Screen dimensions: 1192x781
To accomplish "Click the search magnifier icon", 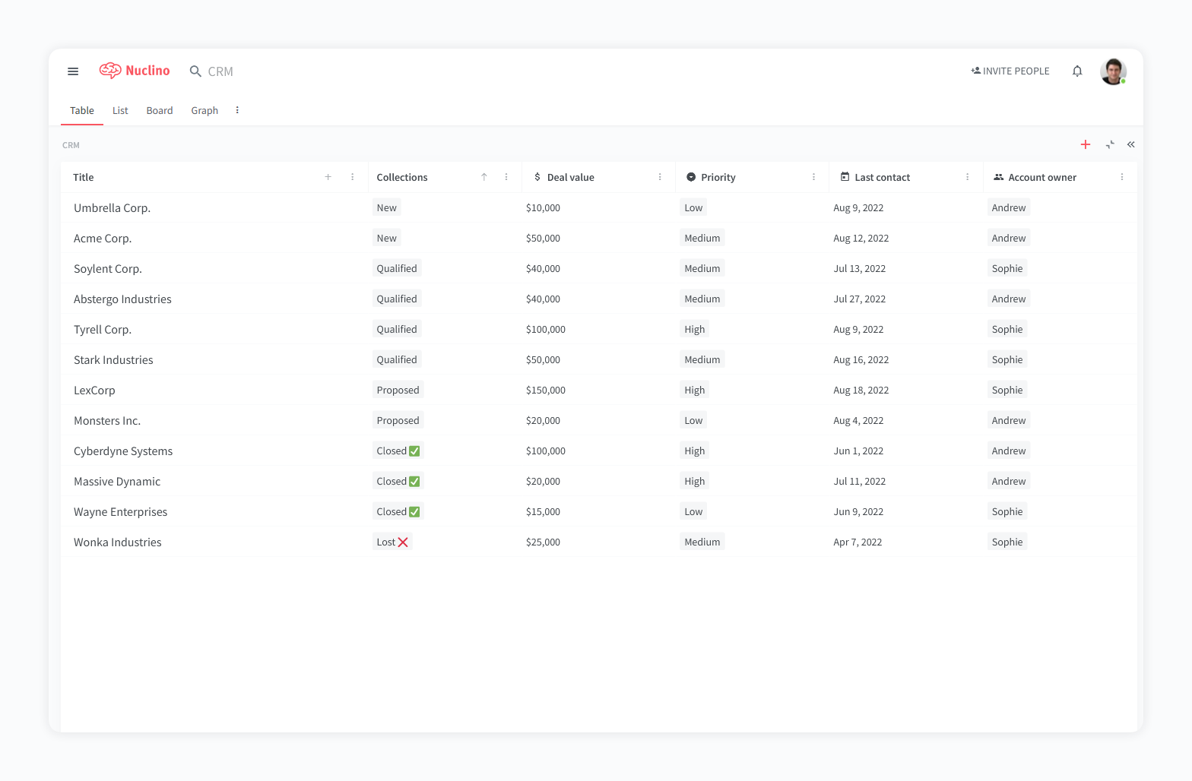I will (195, 71).
